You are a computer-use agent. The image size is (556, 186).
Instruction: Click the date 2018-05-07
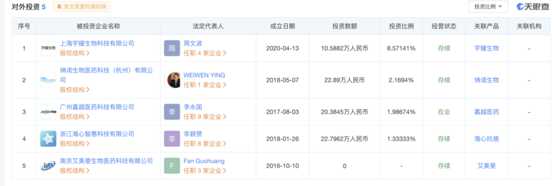tap(282, 80)
